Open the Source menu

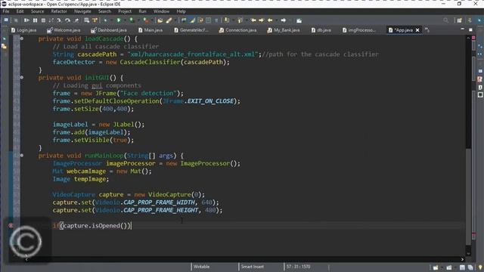pyautogui.click(x=37, y=11)
